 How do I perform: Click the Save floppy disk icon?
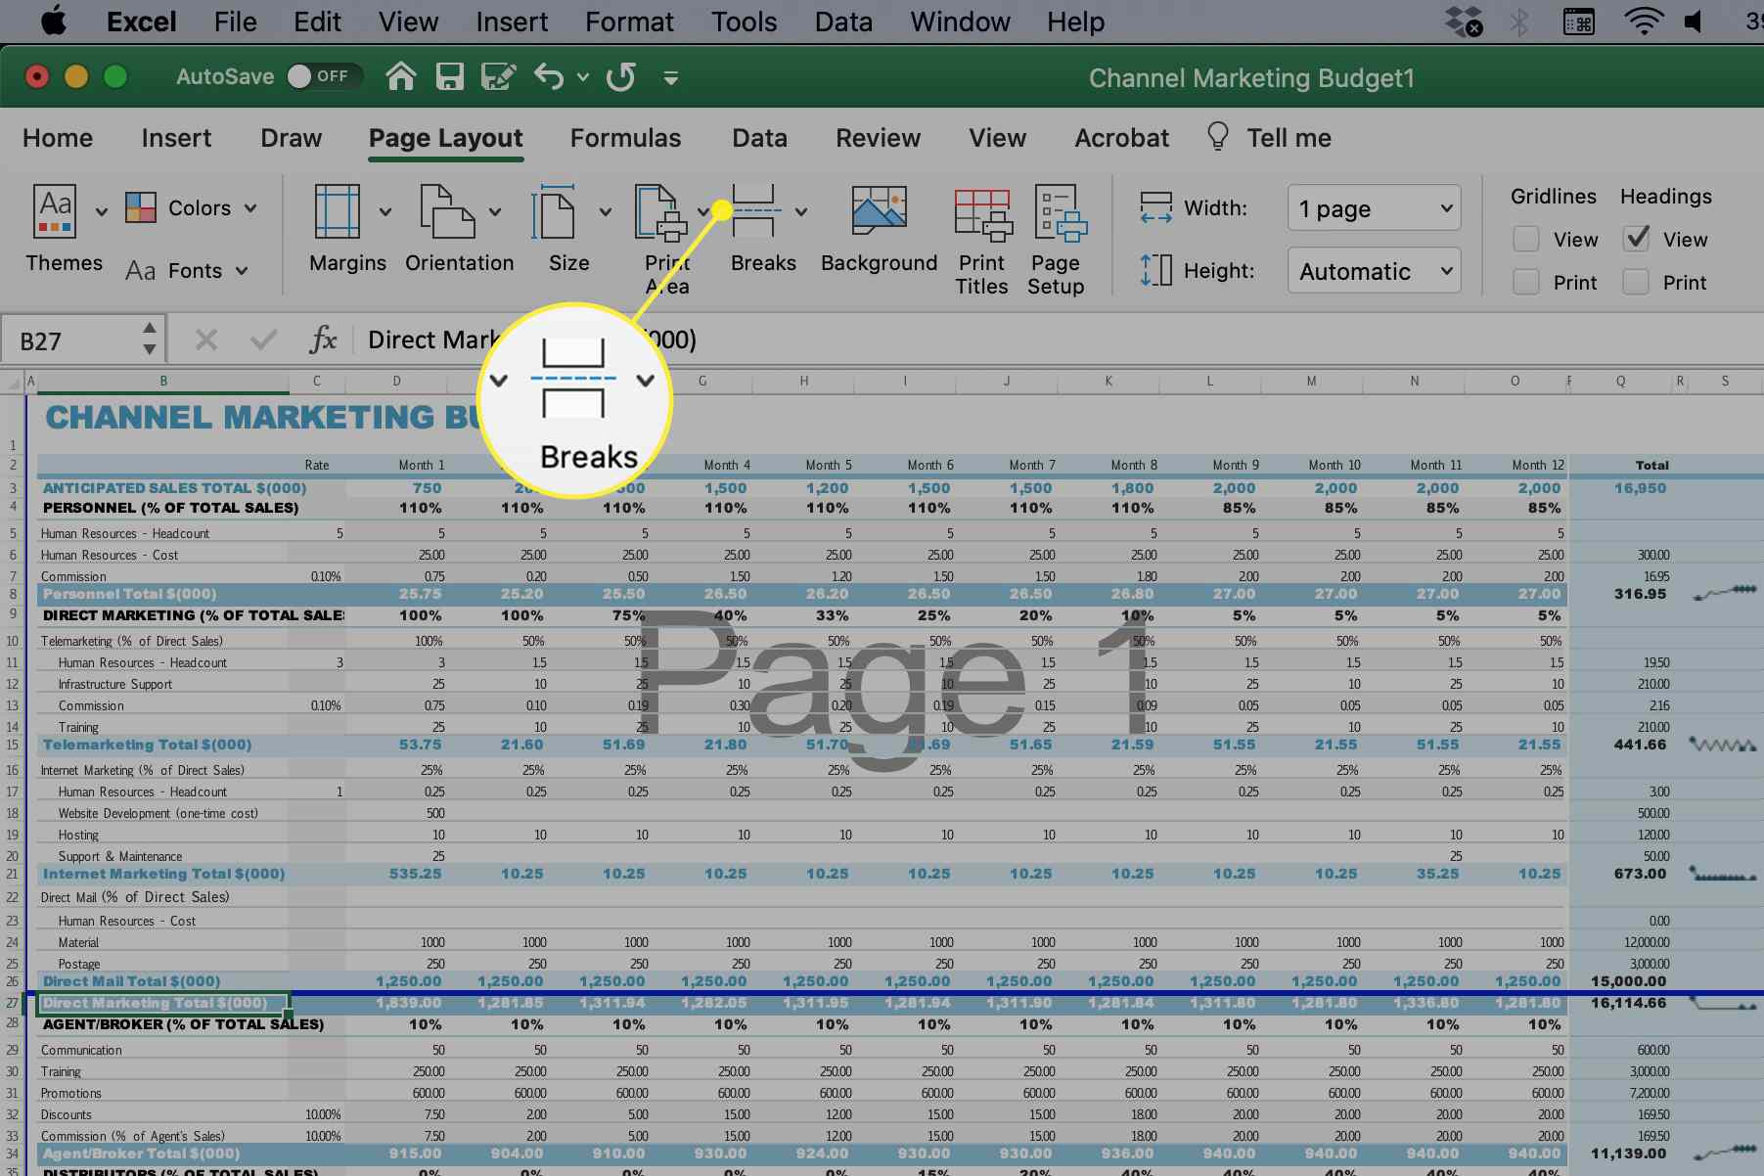[x=449, y=76]
